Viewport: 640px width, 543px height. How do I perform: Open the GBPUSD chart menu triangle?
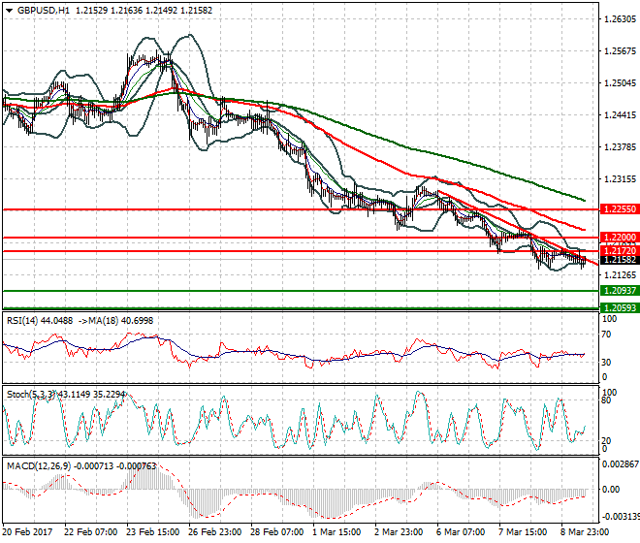9,11
